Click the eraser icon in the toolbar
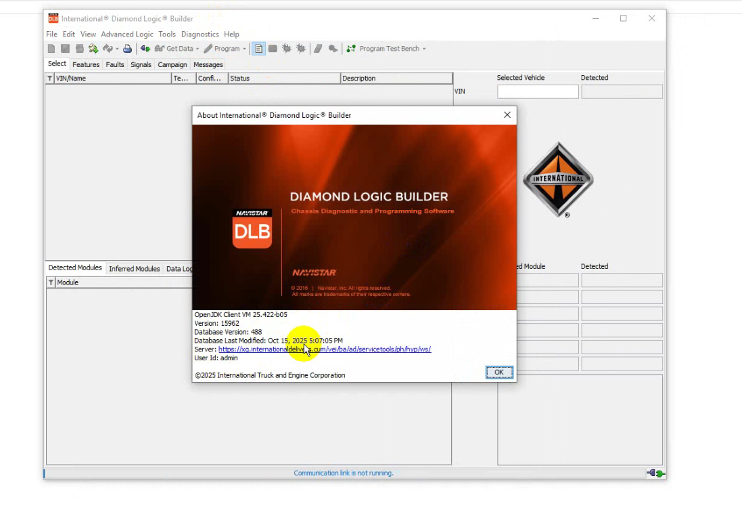The width and height of the screenshot is (742, 512). pyautogui.click(x=318, y=49)
